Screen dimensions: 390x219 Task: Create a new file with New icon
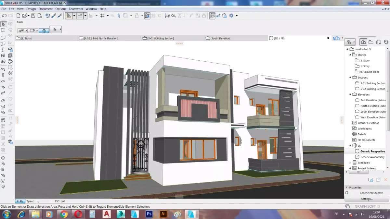tap(18, 16)
